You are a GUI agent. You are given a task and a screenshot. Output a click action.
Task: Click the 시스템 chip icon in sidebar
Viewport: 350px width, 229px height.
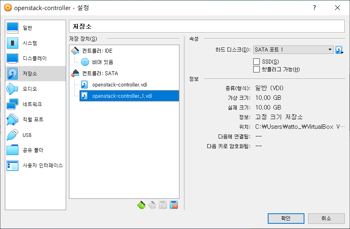(x=12, y=43)
